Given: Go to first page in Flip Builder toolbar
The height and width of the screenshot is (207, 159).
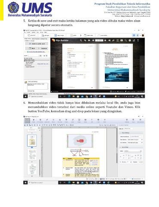Looking at the screenshot, I should point(89,41).
